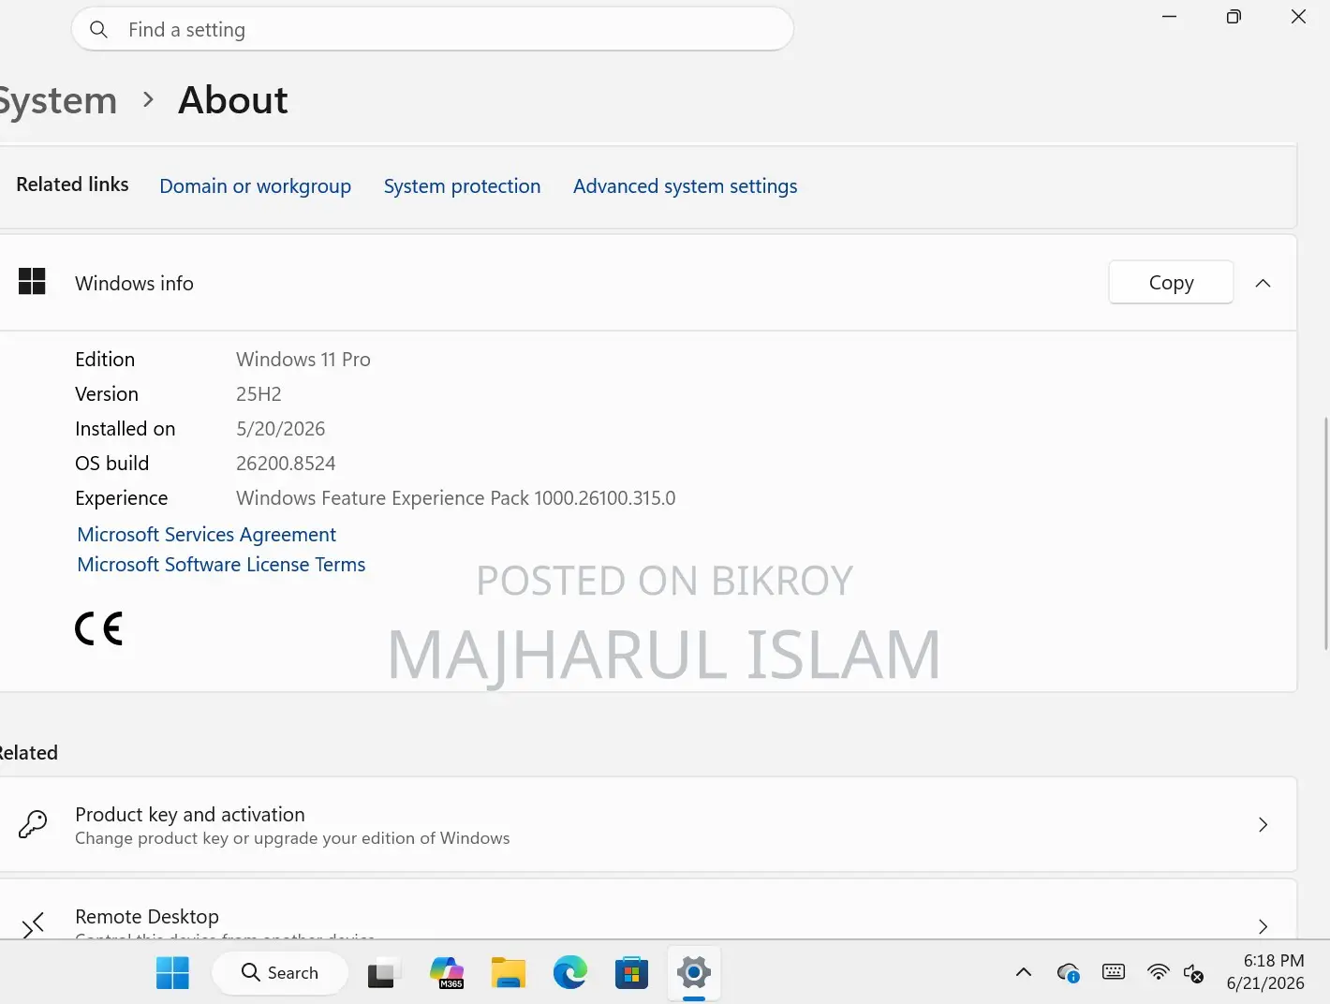Viewport: 1330px width, 1004px height.
Task: Click the Installed on label
Action: click(126, 429)
